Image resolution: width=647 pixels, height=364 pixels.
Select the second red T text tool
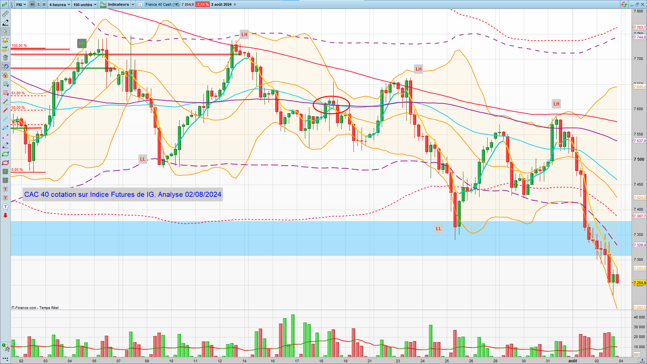5,198
